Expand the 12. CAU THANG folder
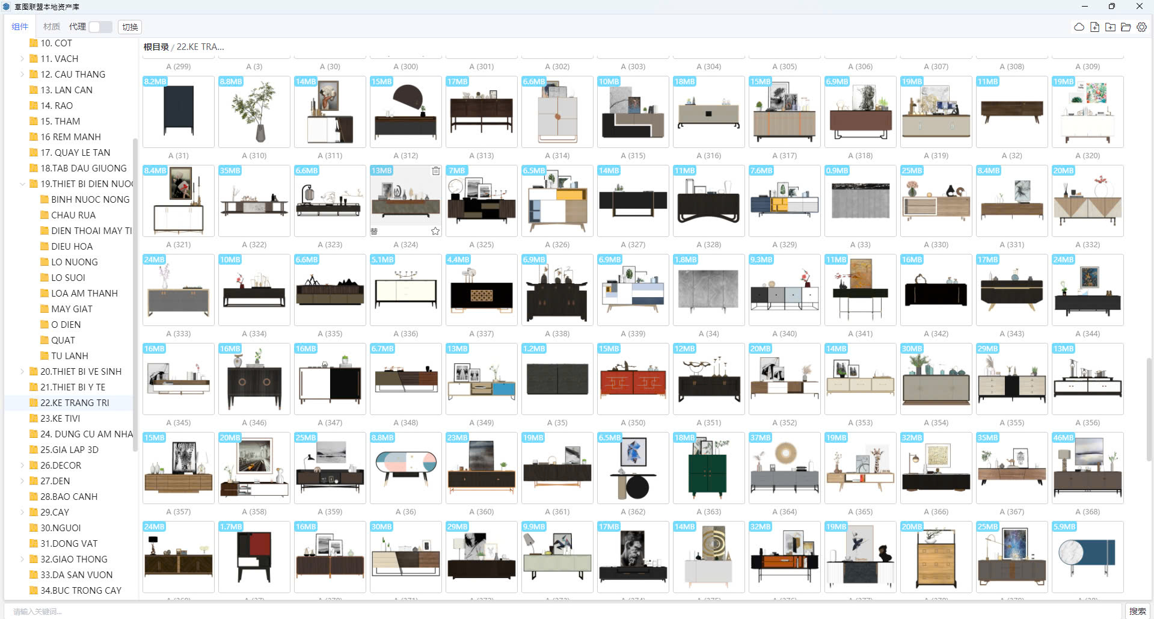Image resolution: width=1154 pixels, height=619 pixels. 22,75
